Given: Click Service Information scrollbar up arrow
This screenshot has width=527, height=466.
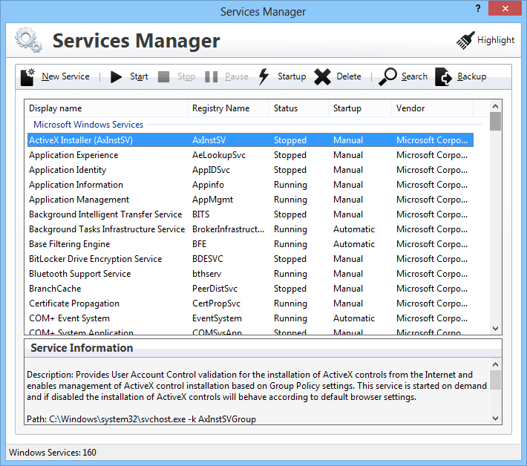Looking at the screenshot, I should click(x=495, y=364).
